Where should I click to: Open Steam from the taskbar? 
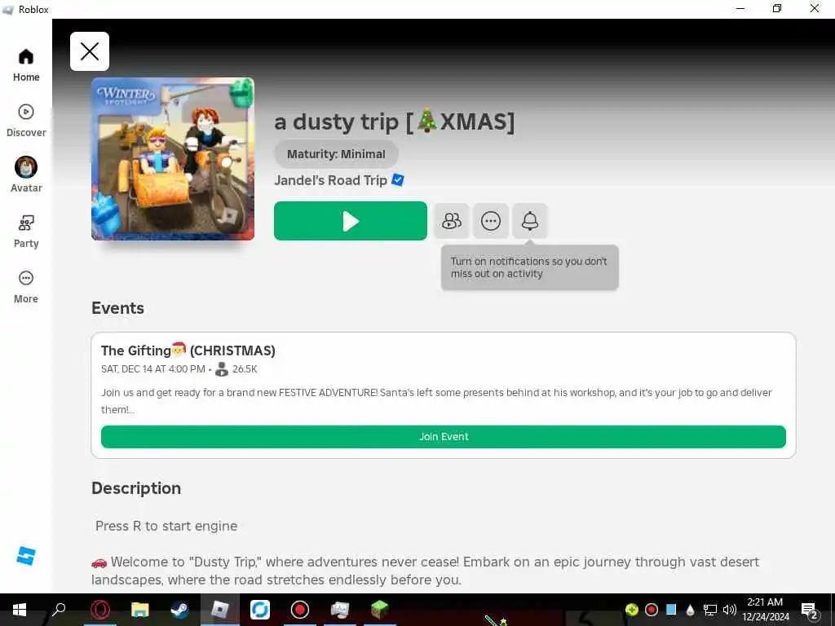[x=179, y=610]
